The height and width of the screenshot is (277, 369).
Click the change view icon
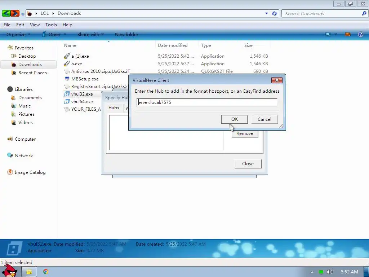tap(328, 34)
